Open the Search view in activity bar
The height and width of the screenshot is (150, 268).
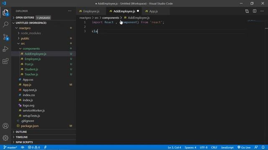click(x=5, y=25)
